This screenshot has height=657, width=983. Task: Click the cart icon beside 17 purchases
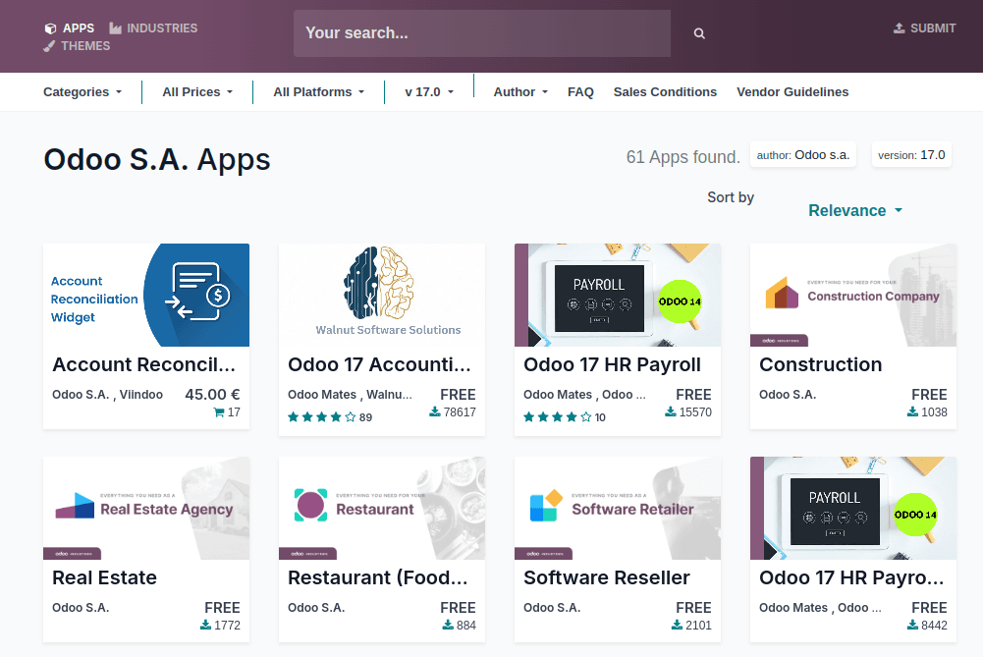tap(219, 412)
